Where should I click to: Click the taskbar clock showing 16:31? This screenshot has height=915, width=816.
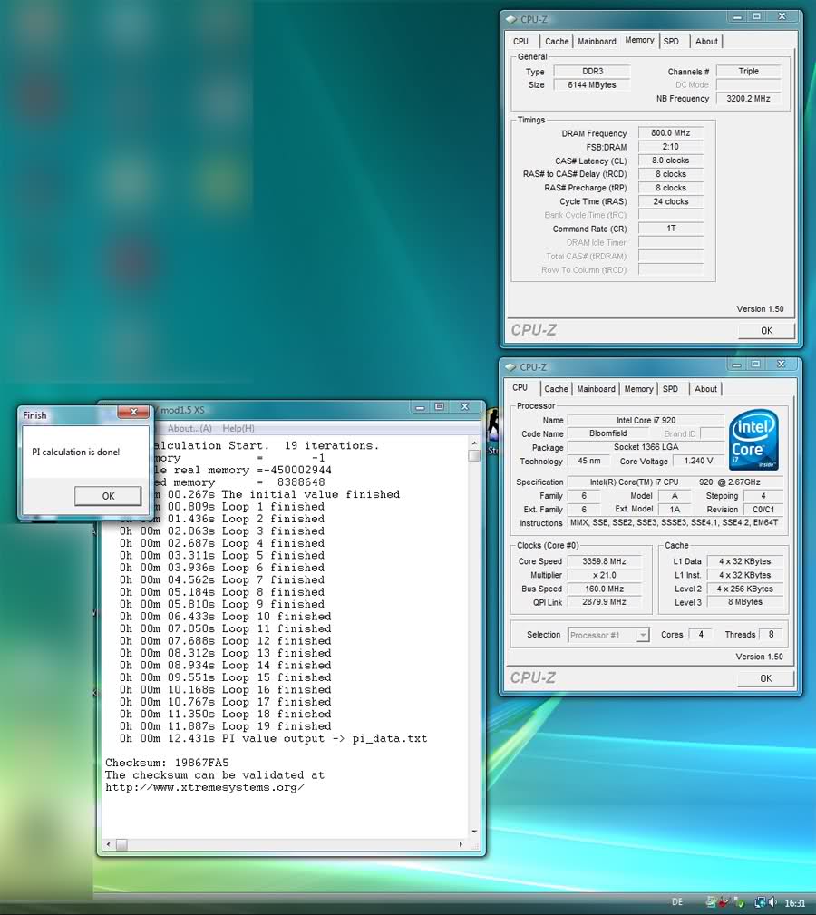pyautogui.click(x=795, y=902)
